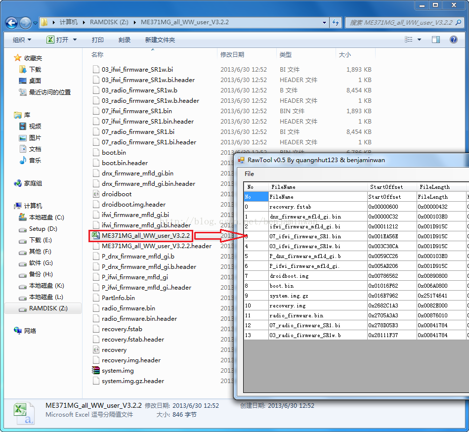Click the refresh icon beside address bar
Screen dimensions: 469x432
click(x=336, y=22)
